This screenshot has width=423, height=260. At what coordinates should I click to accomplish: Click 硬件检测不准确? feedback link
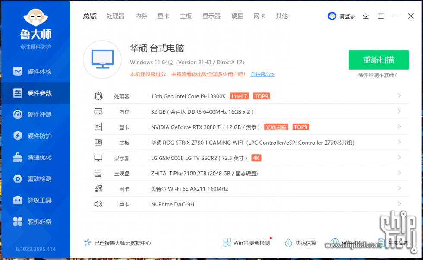[x=377, y=75]
